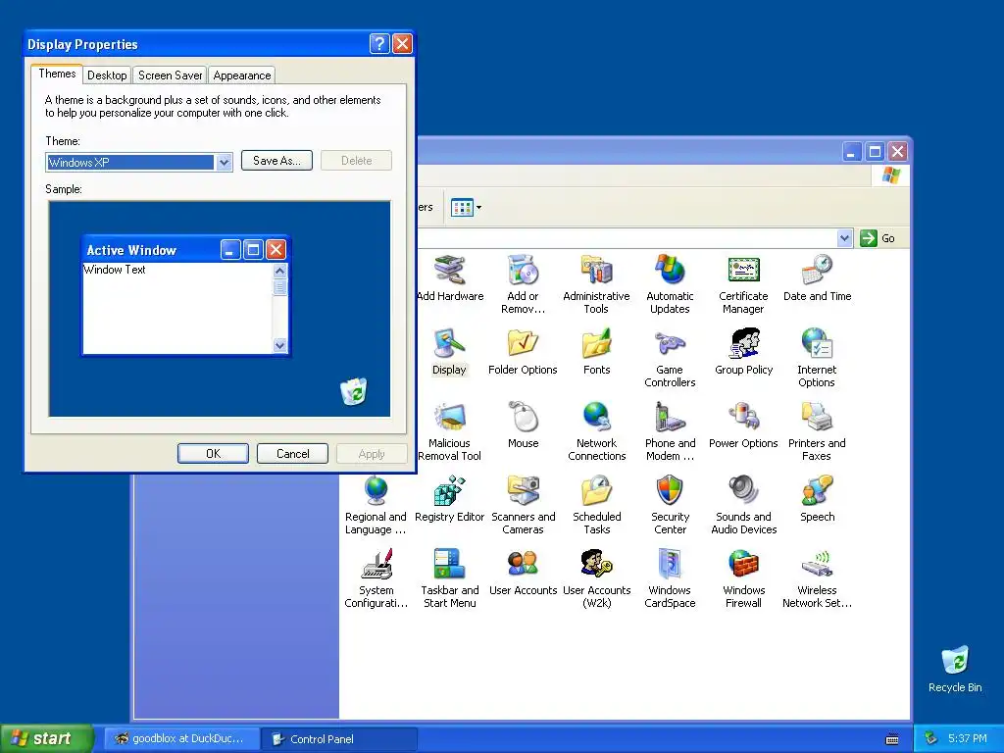Screen dimensions: 1004x753
Task: Minimize the Control Panel window
Action: pyautogui.click(x=852, y=152)
